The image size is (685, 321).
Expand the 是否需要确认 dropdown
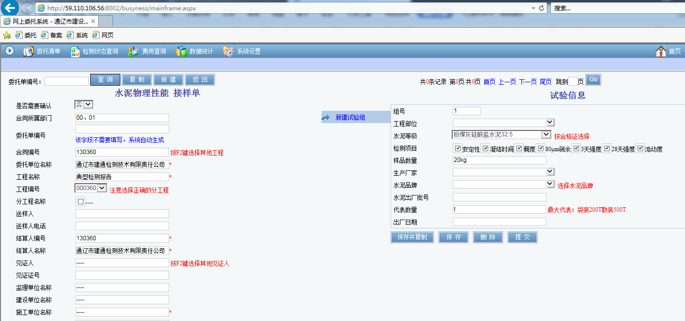pos(88,104)
